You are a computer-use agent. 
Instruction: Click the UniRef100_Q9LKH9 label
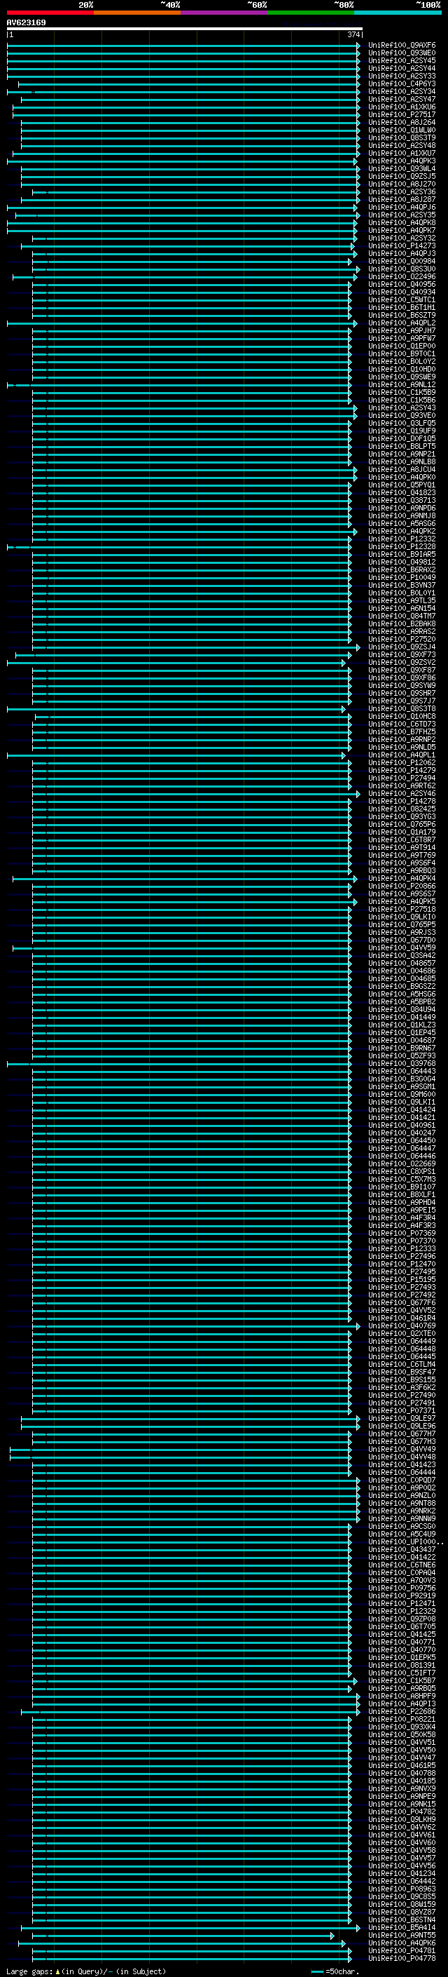[x=401, y=1819]
